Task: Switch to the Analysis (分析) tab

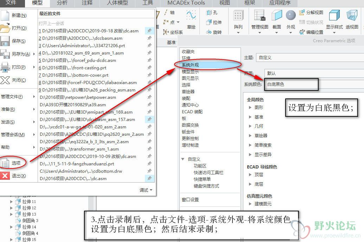Action: coord(62,3)
